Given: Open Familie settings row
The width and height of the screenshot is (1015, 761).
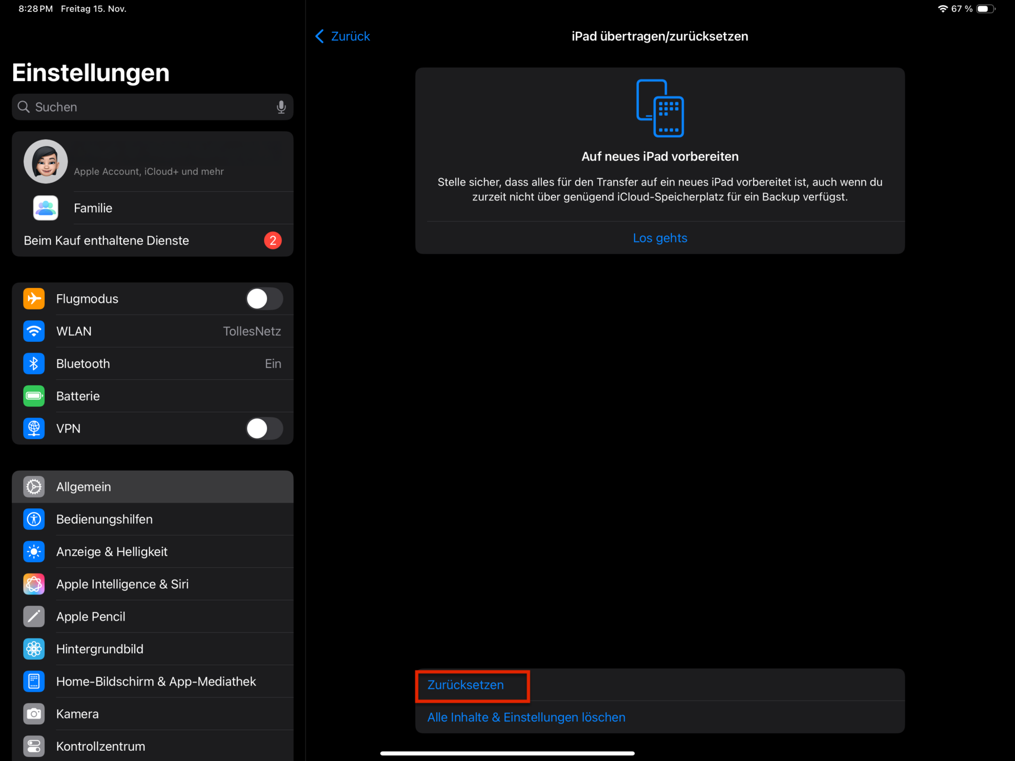Looking at the screenshot, I should tap(153, 208).
